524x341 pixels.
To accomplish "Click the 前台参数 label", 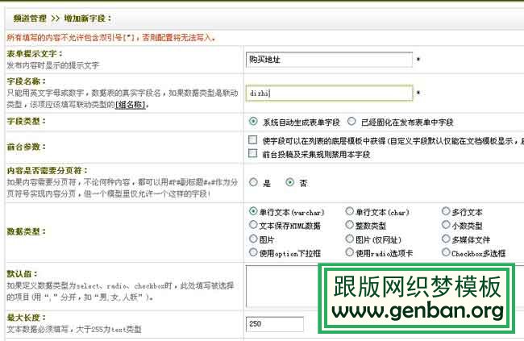I will pos(26,147).
